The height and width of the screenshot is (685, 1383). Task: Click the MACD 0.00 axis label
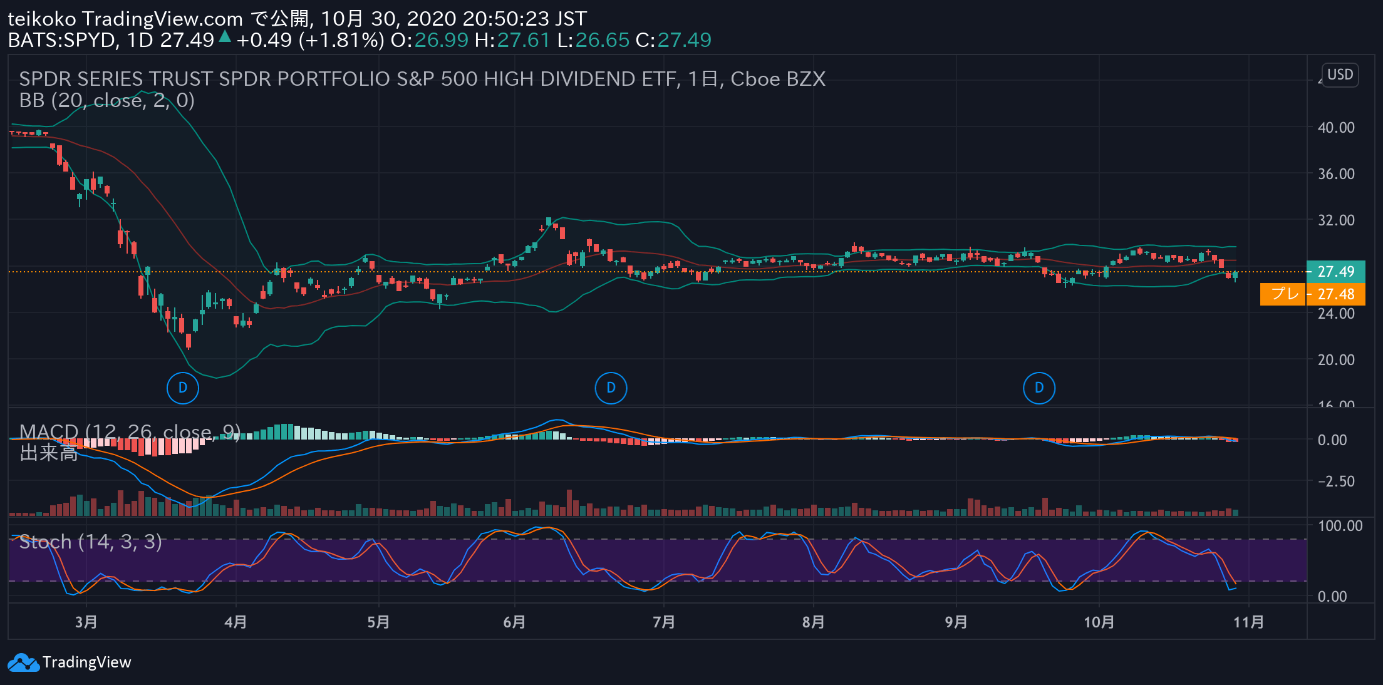click(x=1332, y=440)
